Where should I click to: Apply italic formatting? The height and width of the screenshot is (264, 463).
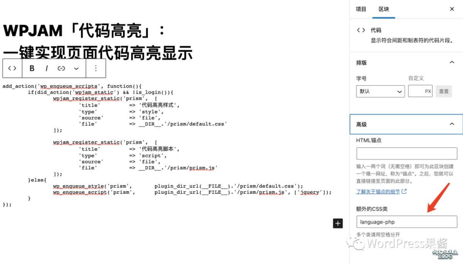coord(46,68)
